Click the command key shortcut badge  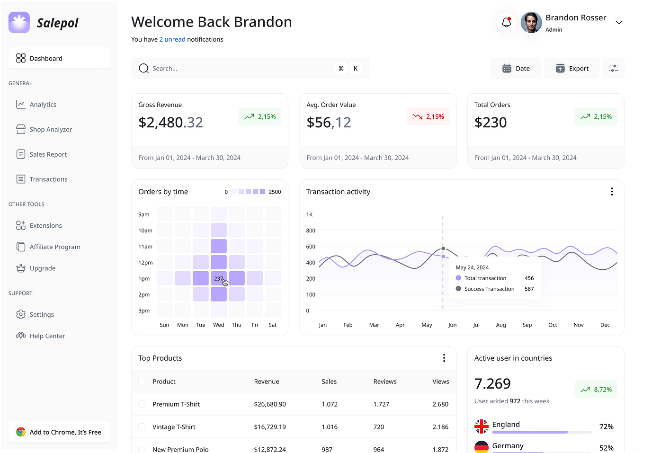click(341, 69)
